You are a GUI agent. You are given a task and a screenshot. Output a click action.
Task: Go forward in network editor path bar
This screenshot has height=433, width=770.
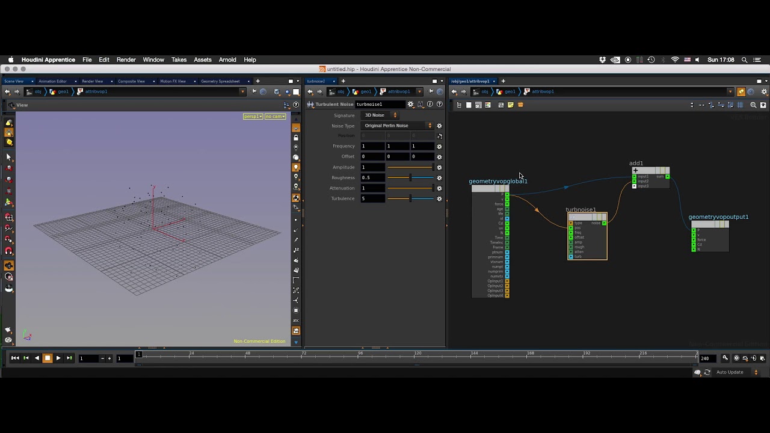[x=464, y=91]
